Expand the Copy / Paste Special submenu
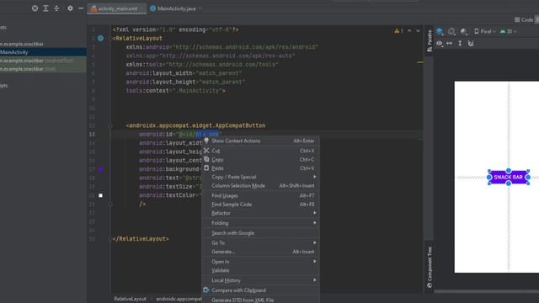539x303 pixels. [x=260, y=177]
